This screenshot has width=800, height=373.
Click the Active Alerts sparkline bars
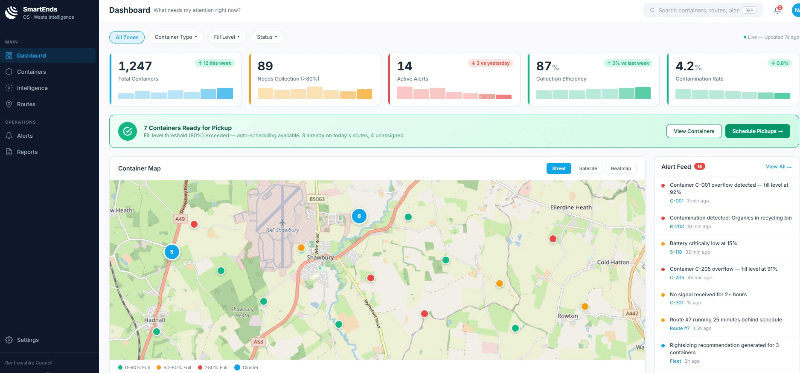tap(454, 93)
